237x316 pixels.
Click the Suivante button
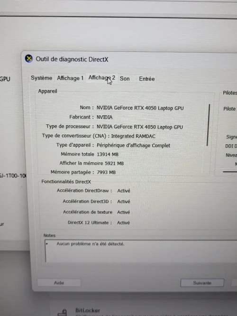[x=202, y=283]
